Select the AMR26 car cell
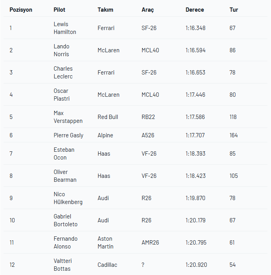 pyautogui.click(x=150, y=243)
